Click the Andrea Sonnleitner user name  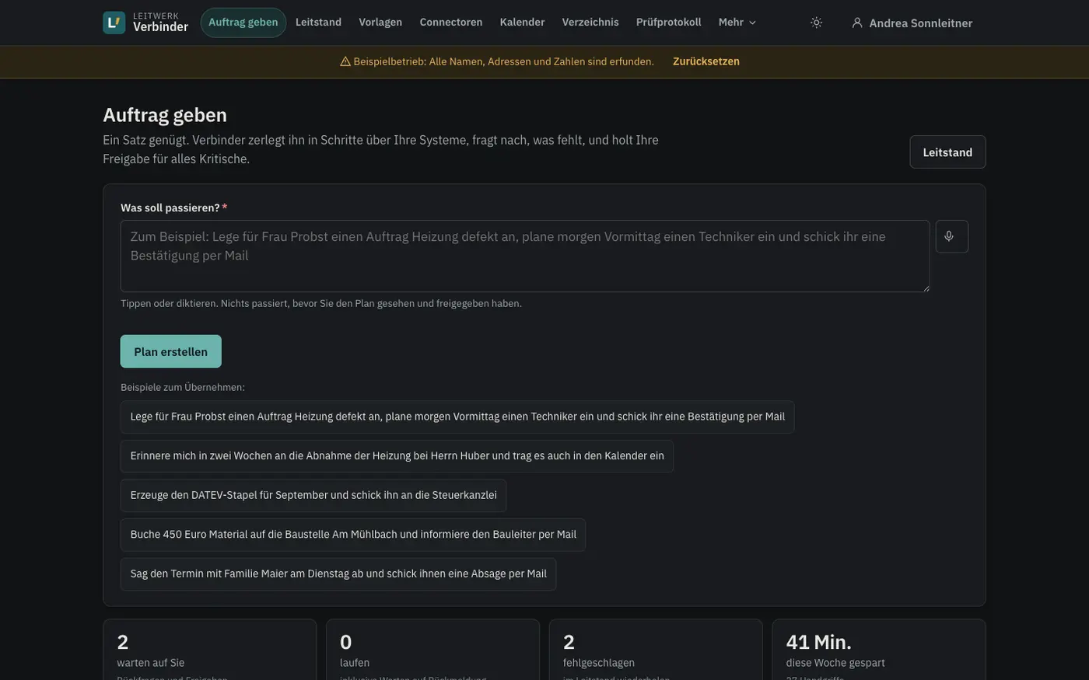click(921, 23)
